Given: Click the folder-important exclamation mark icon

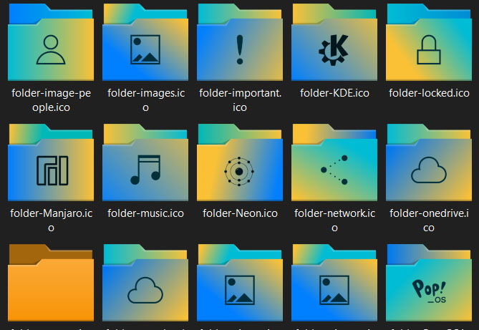Looking at the screenshot, I should point(239,44).
